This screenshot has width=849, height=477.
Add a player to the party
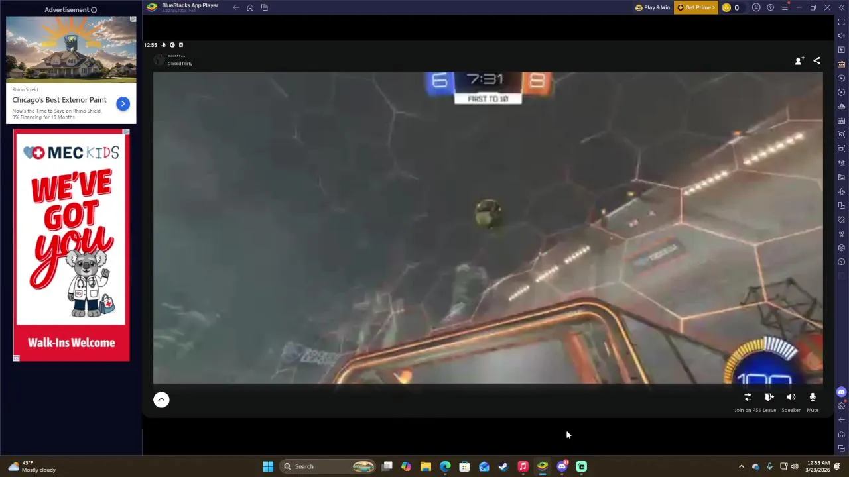point(799,60)
